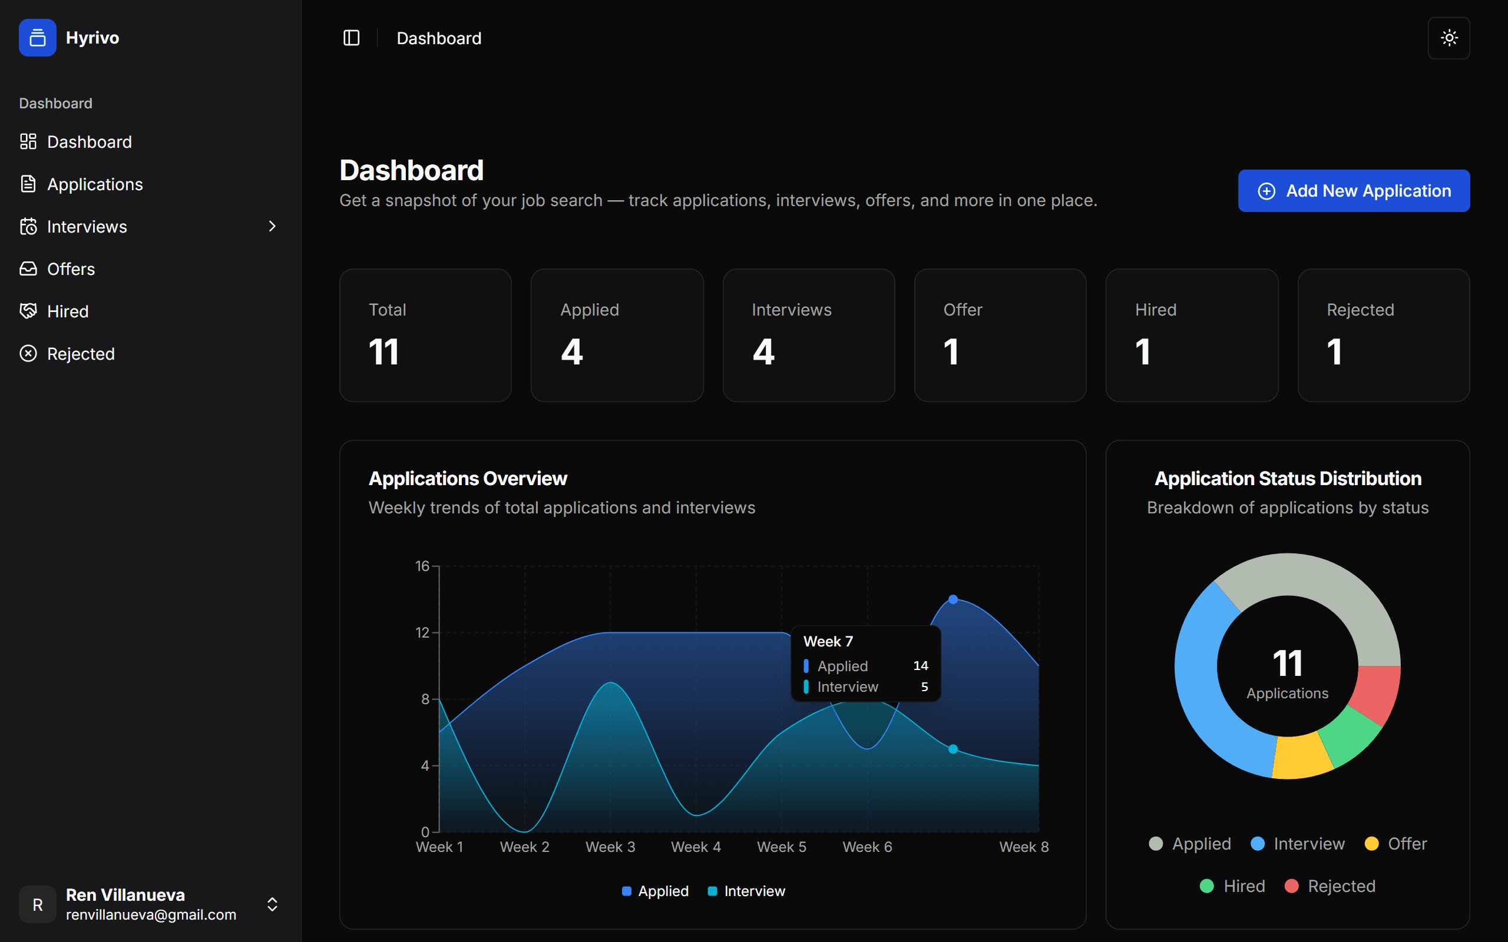
Task: Select the Rejected stat card
Action: (x=1383, y=335)
